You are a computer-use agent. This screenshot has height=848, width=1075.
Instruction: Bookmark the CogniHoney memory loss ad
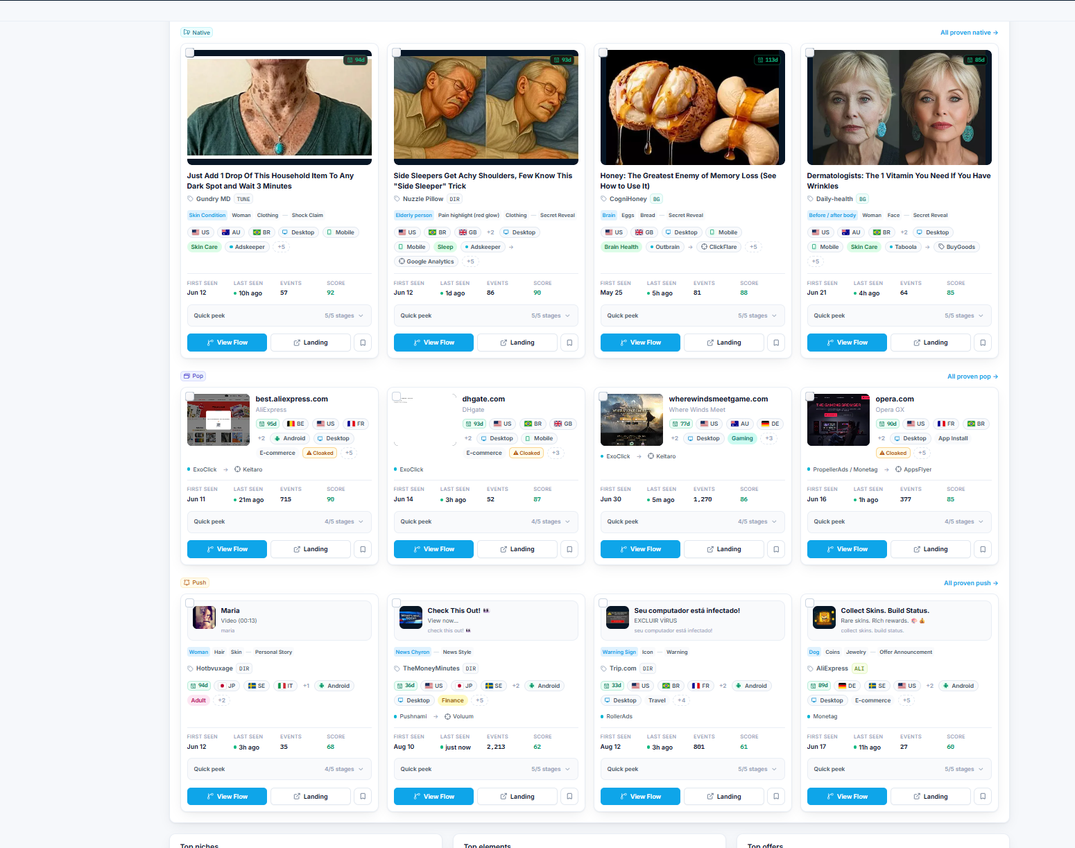(776, 343)
